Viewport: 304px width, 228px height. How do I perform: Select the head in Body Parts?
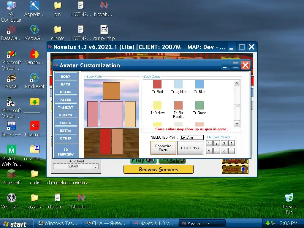(112, 91)
